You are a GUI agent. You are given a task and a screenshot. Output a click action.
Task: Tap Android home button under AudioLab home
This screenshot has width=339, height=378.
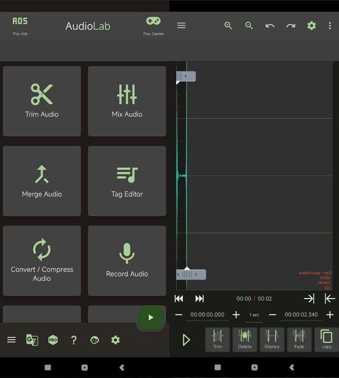[85, 367]
